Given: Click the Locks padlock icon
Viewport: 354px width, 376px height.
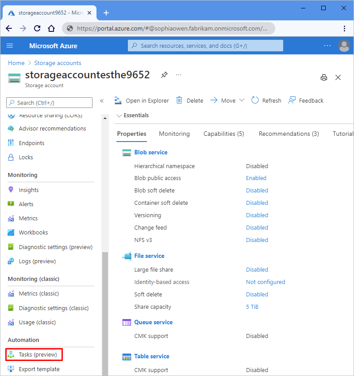Looking at the screenshot, I should [x=11, y=157].
